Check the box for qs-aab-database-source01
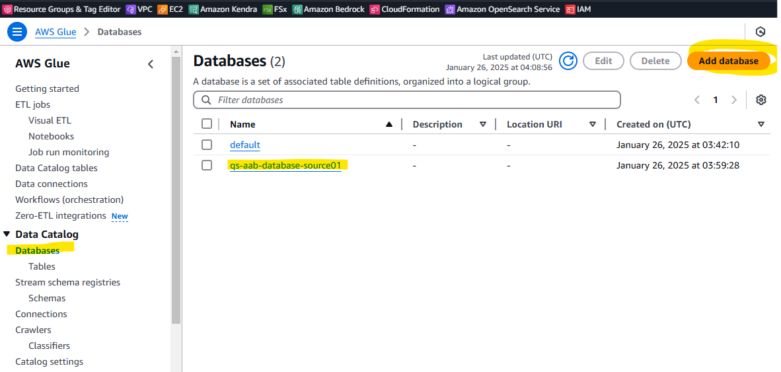781x372 pixels. pos(207,165)
